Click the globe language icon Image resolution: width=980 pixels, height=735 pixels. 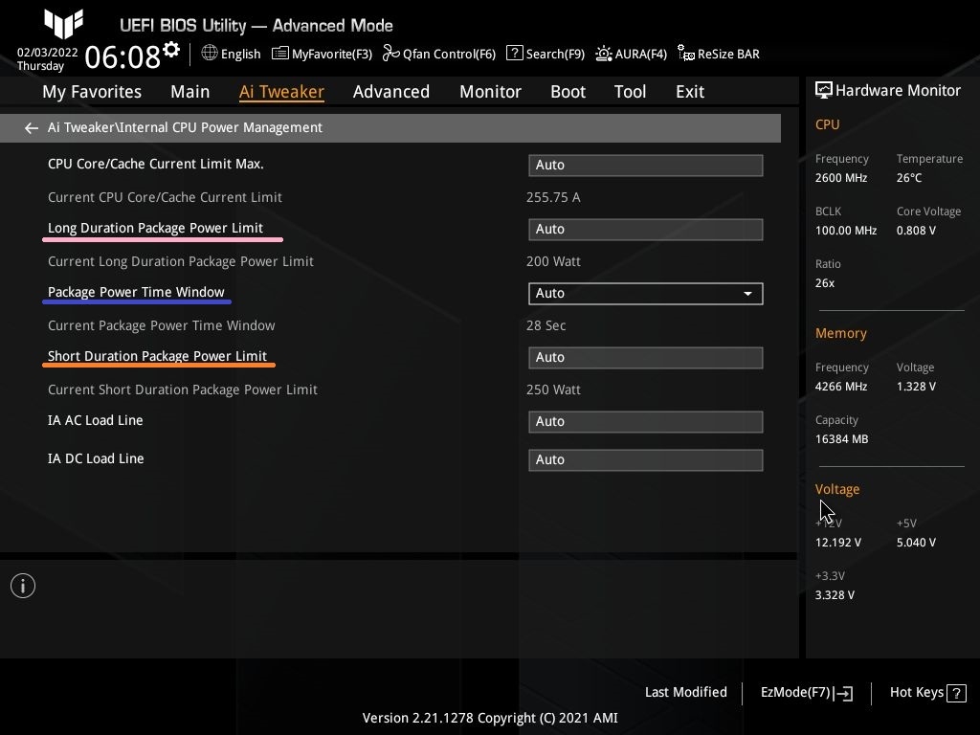tap(210, 54)
